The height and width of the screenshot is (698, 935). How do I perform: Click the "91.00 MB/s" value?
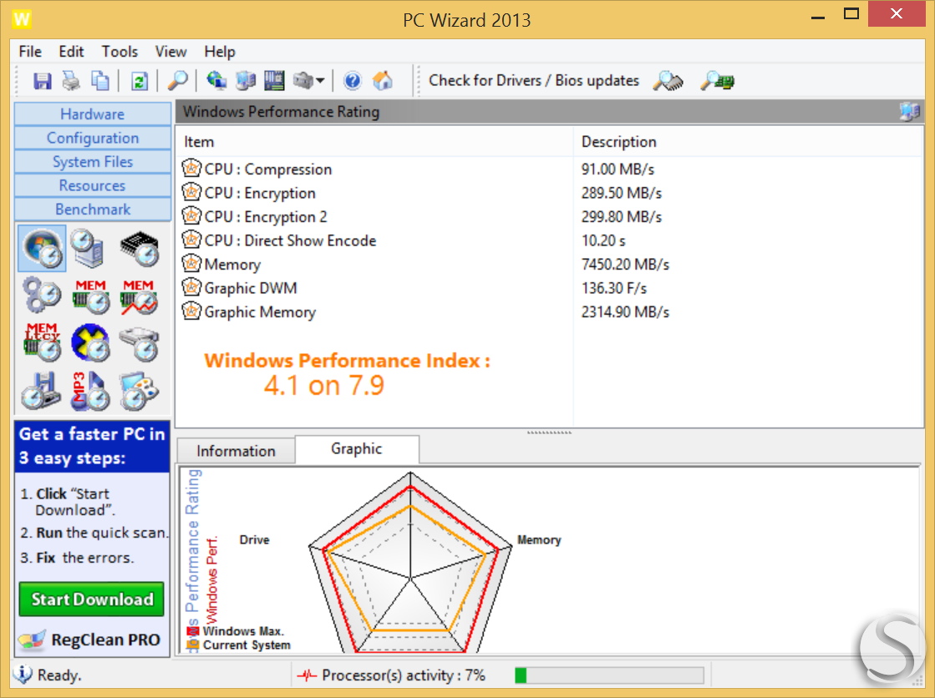click(x=617, y=169)
